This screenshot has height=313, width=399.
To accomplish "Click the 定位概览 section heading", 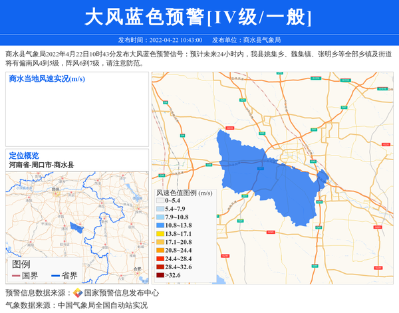I will point(24,156).
